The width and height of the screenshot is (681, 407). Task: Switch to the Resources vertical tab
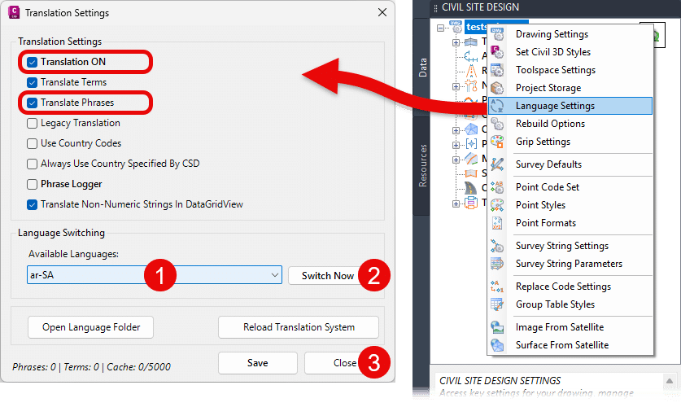(x=422, y=165)
